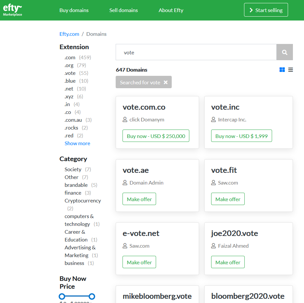Click the vote search input field
This screenshot has height=303, width=304.
(x=196, y=52)
